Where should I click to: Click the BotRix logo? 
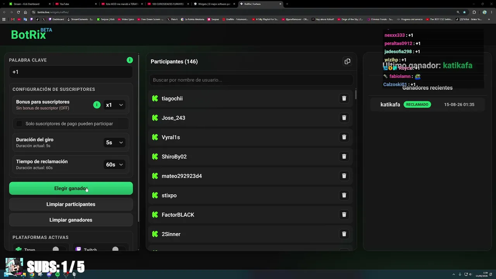click(x=31, y=34)
